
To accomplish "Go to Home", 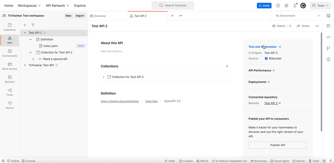I will pyautogui.click(x=8, y=6).
